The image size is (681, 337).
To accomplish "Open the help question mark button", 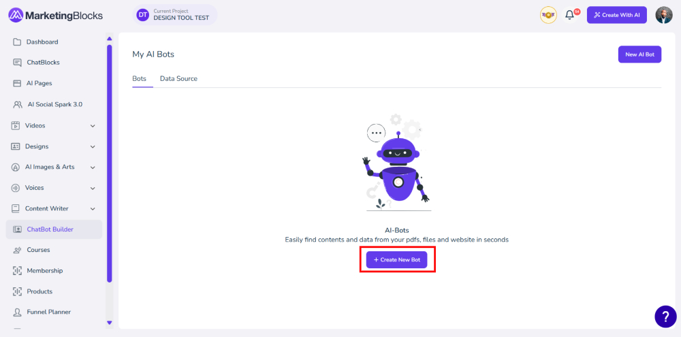I will click(665, 317).
